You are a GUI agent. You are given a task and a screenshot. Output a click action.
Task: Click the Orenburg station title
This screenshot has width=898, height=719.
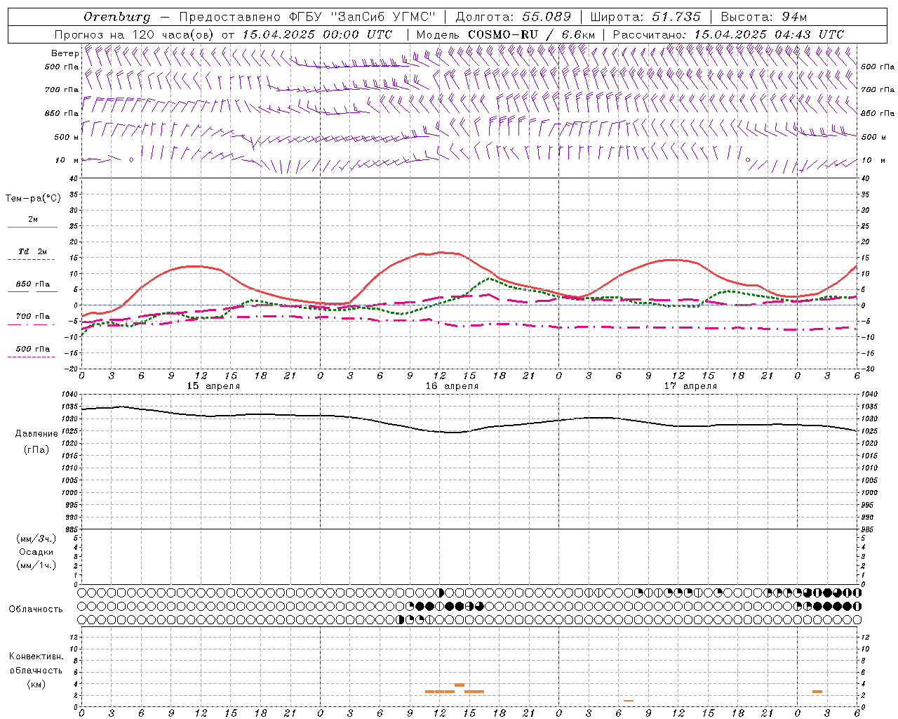pos(117,17)
